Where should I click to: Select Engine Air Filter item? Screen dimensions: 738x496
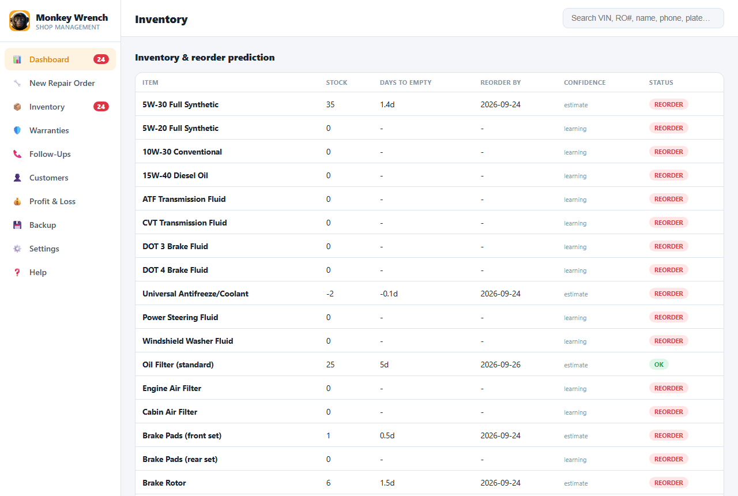(172, 388)
